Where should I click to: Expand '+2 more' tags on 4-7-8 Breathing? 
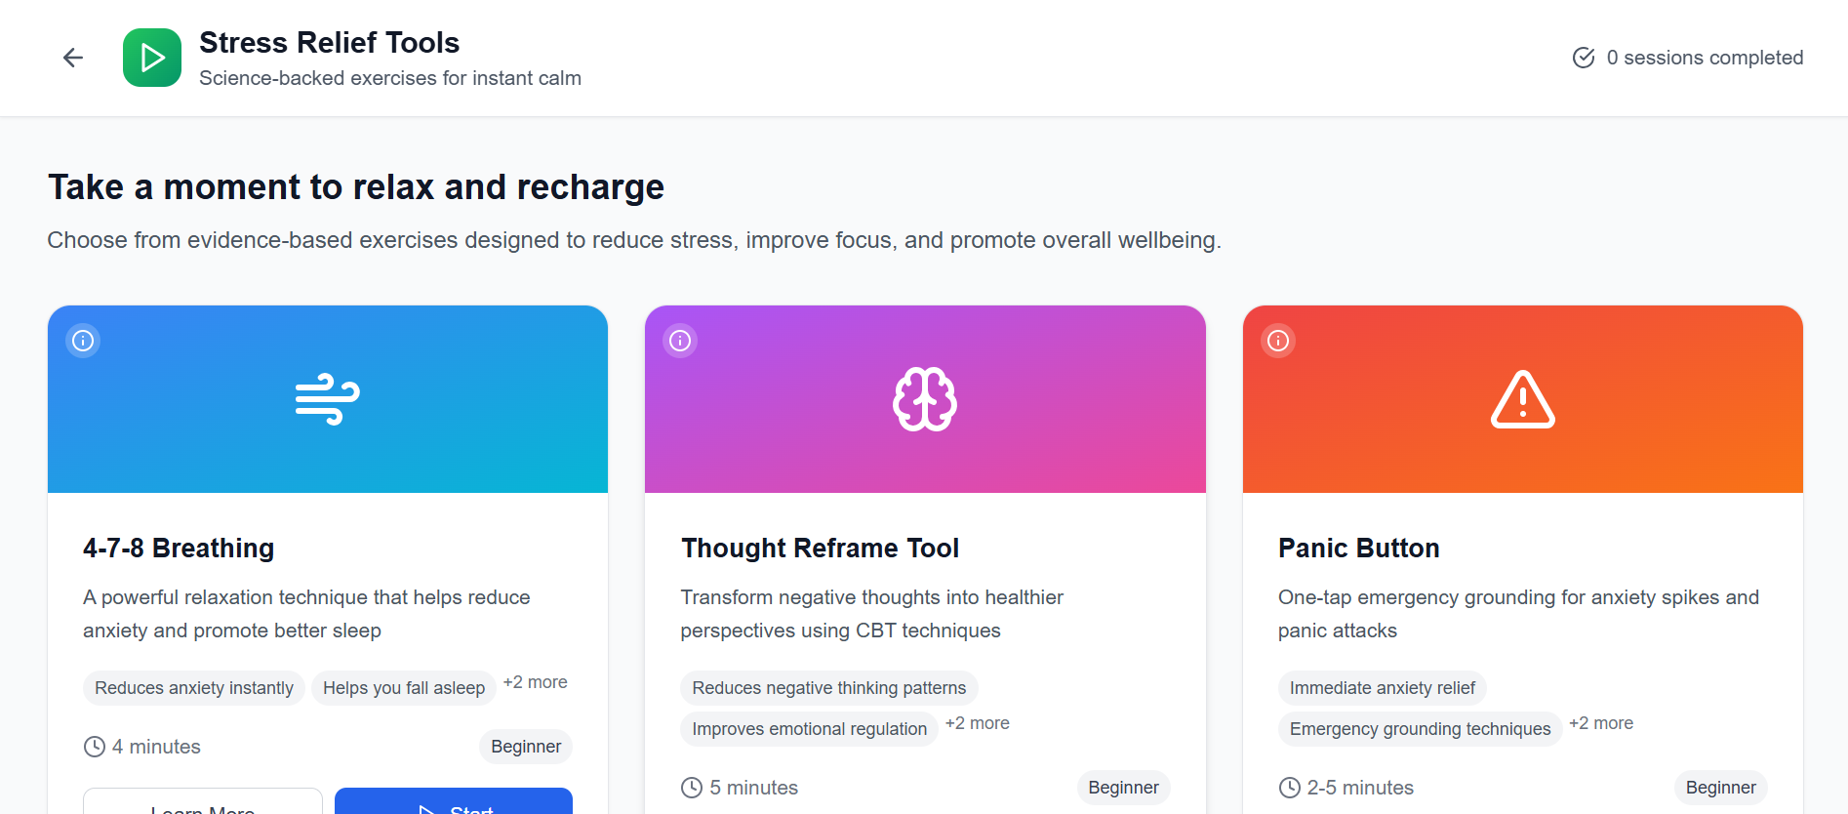[535, 681]
